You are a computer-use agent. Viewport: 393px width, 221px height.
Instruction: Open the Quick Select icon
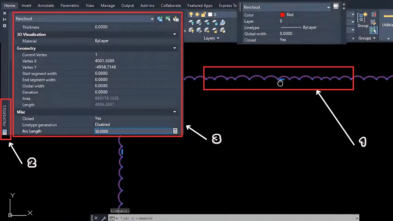click(x=176, y=19)
